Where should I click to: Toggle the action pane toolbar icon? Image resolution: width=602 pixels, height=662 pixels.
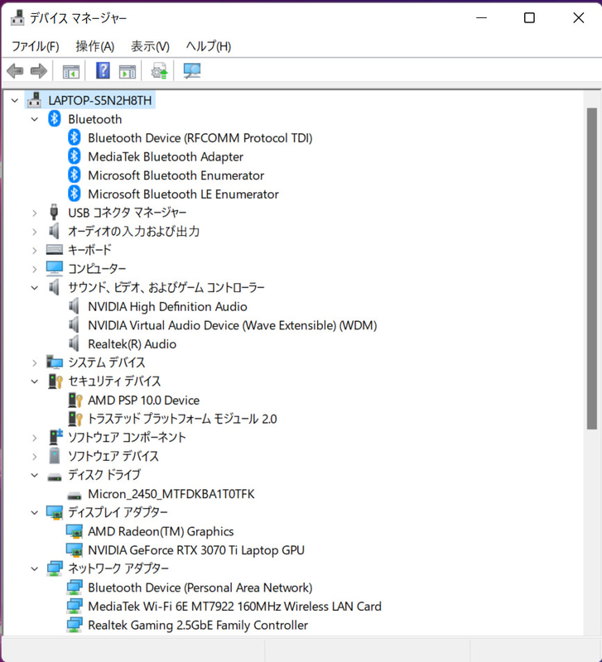coord(128,71)
